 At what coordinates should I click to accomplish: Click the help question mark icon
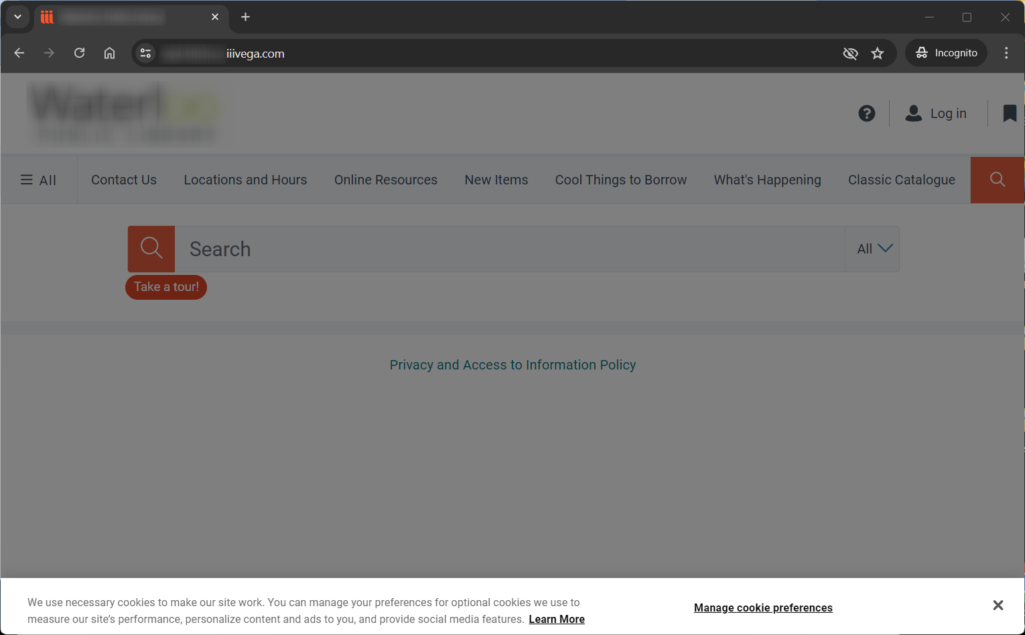(x=866, y=113)
